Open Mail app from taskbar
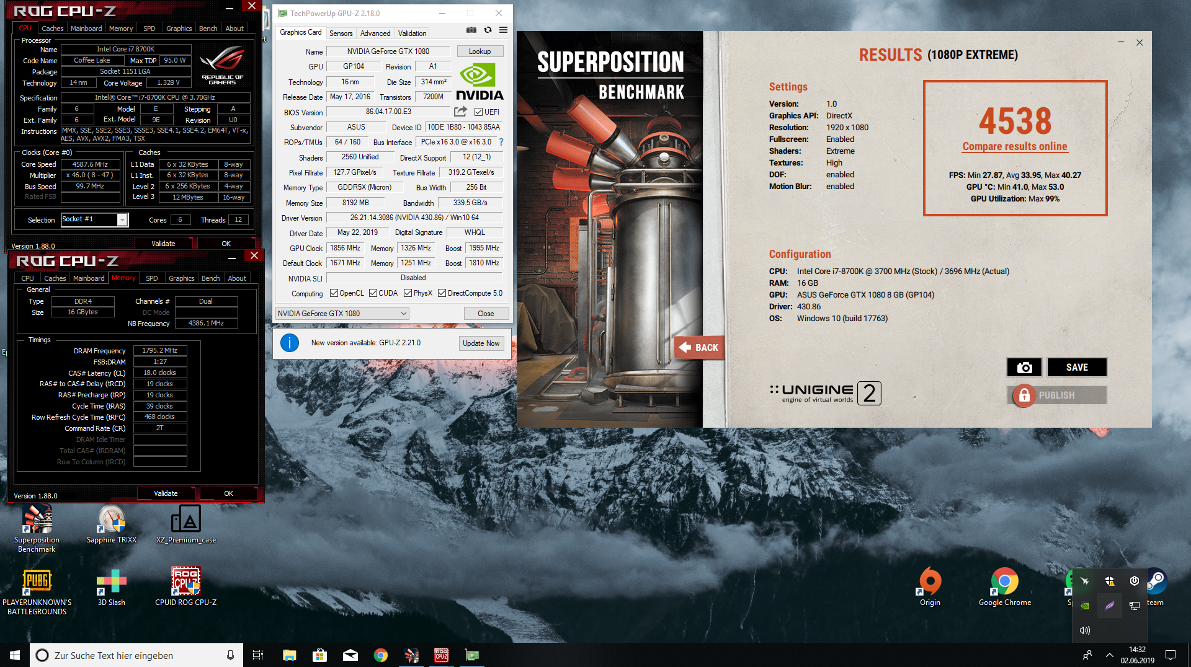This screenshot has height=667, width=1191. (x=350, y=655)
